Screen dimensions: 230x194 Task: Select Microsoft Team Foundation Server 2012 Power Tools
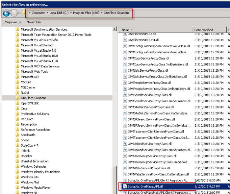(x=56, y=35)
